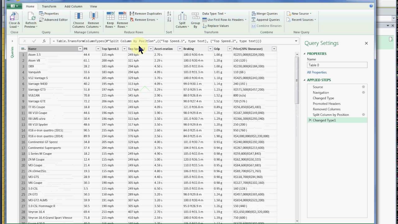The height and width of the screenshot is (224, 398).
Task: Open the Data Type: Text dropdown
Action: point(214,14)
